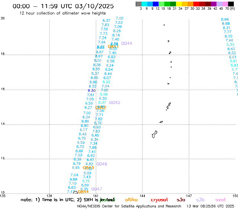Image resolution: width=238 pixels, height=209 pixels.
Task: Select the dark blue 9.30 wave height
Action: tap(92, 91)
